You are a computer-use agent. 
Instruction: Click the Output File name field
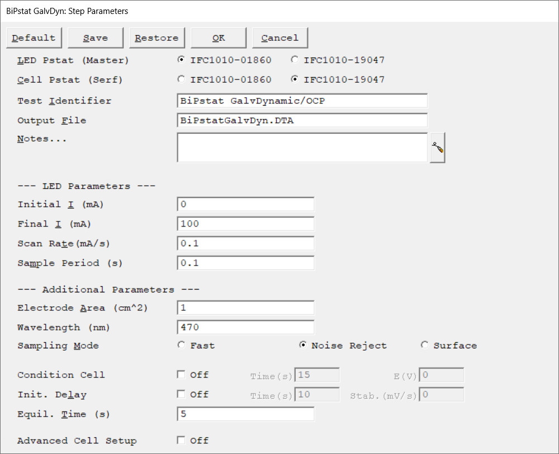tap(302, 121)
